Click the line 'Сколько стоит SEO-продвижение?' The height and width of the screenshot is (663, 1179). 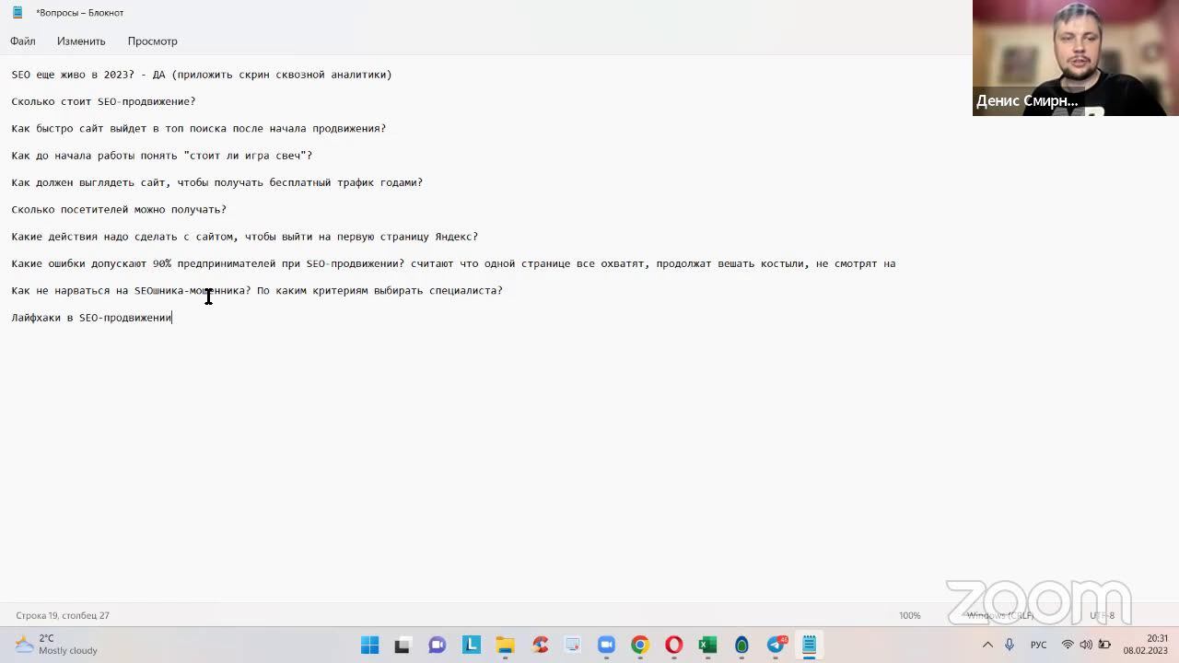[x=103, y=101]
